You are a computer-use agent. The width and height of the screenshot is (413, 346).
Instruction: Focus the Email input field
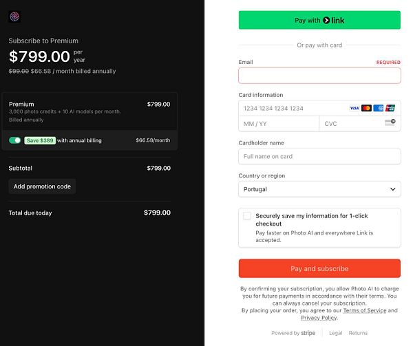[x=319, y=76]
